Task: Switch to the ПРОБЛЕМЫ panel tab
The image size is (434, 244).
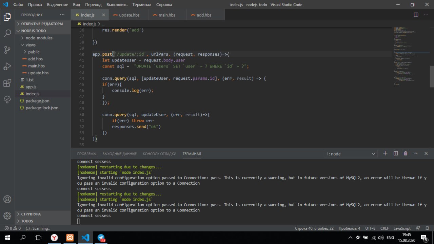Action: click(86, 154)
